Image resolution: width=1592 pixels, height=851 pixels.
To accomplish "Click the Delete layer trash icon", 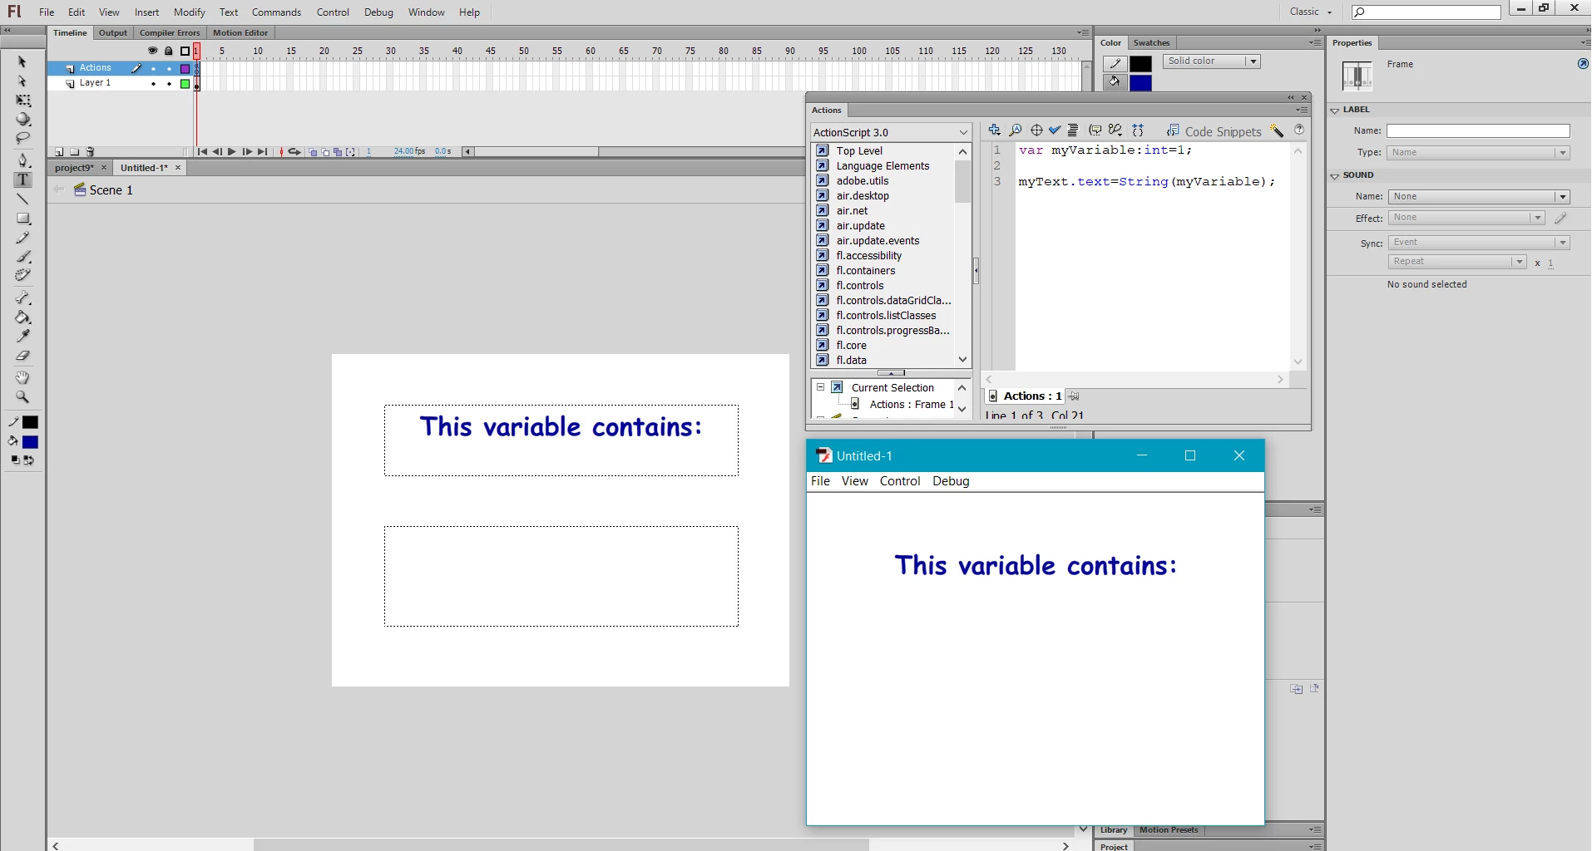I will [x=91, y=152].
